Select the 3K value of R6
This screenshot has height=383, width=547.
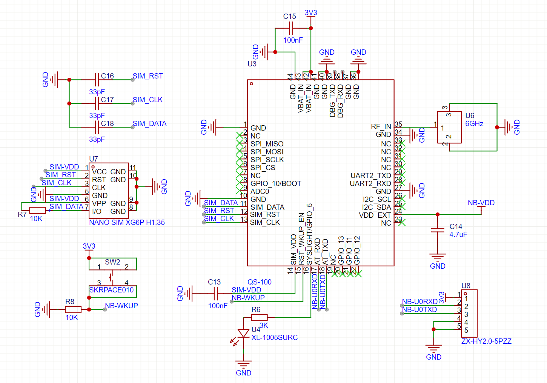(264, 325)
